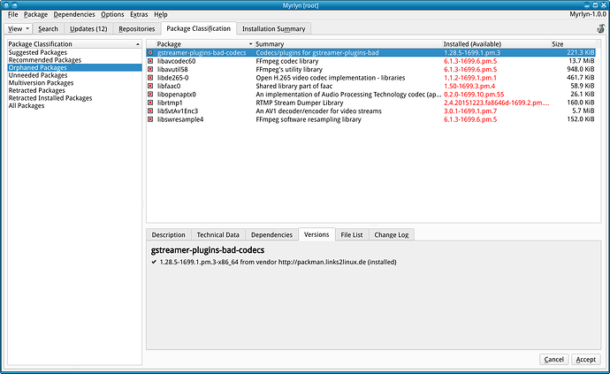Click 'RTMP Stream Dumper Library' summary
The image size is (610, 374).
299,103
